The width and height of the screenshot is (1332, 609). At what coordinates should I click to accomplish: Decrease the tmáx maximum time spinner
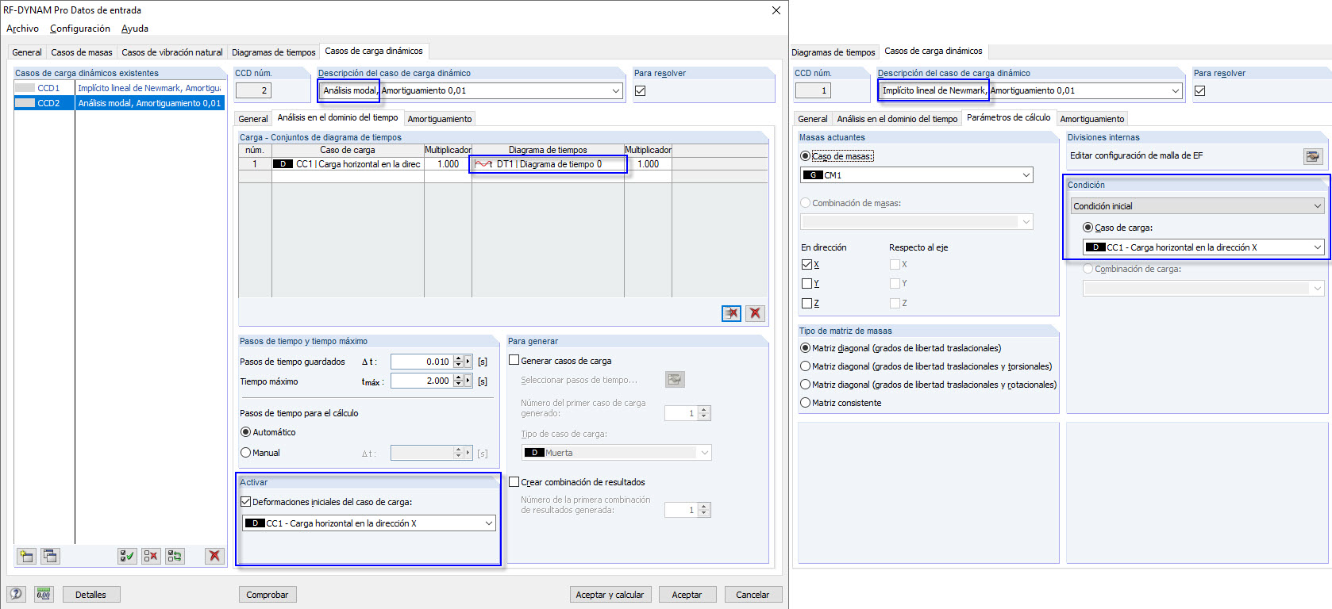[x=458, y=385]
